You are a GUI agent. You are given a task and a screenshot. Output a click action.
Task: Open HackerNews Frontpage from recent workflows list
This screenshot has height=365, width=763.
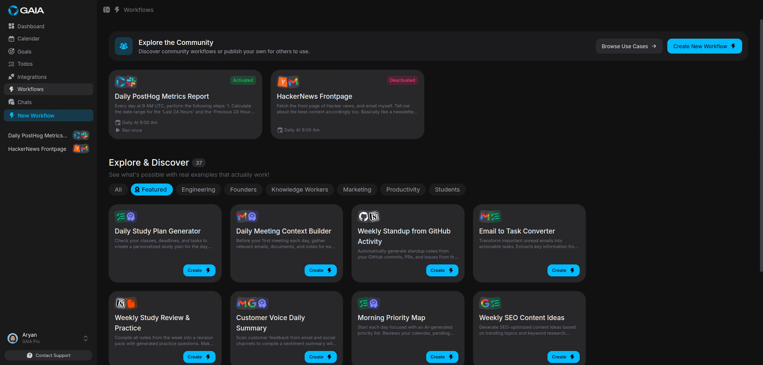pos(37,149)
